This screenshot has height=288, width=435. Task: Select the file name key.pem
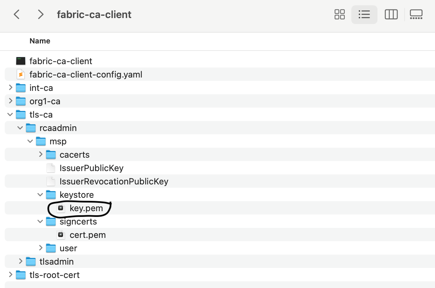[x=86, y=208]
